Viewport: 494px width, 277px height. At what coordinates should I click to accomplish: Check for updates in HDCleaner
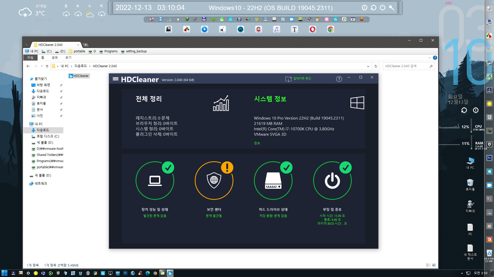coord(298,78)
